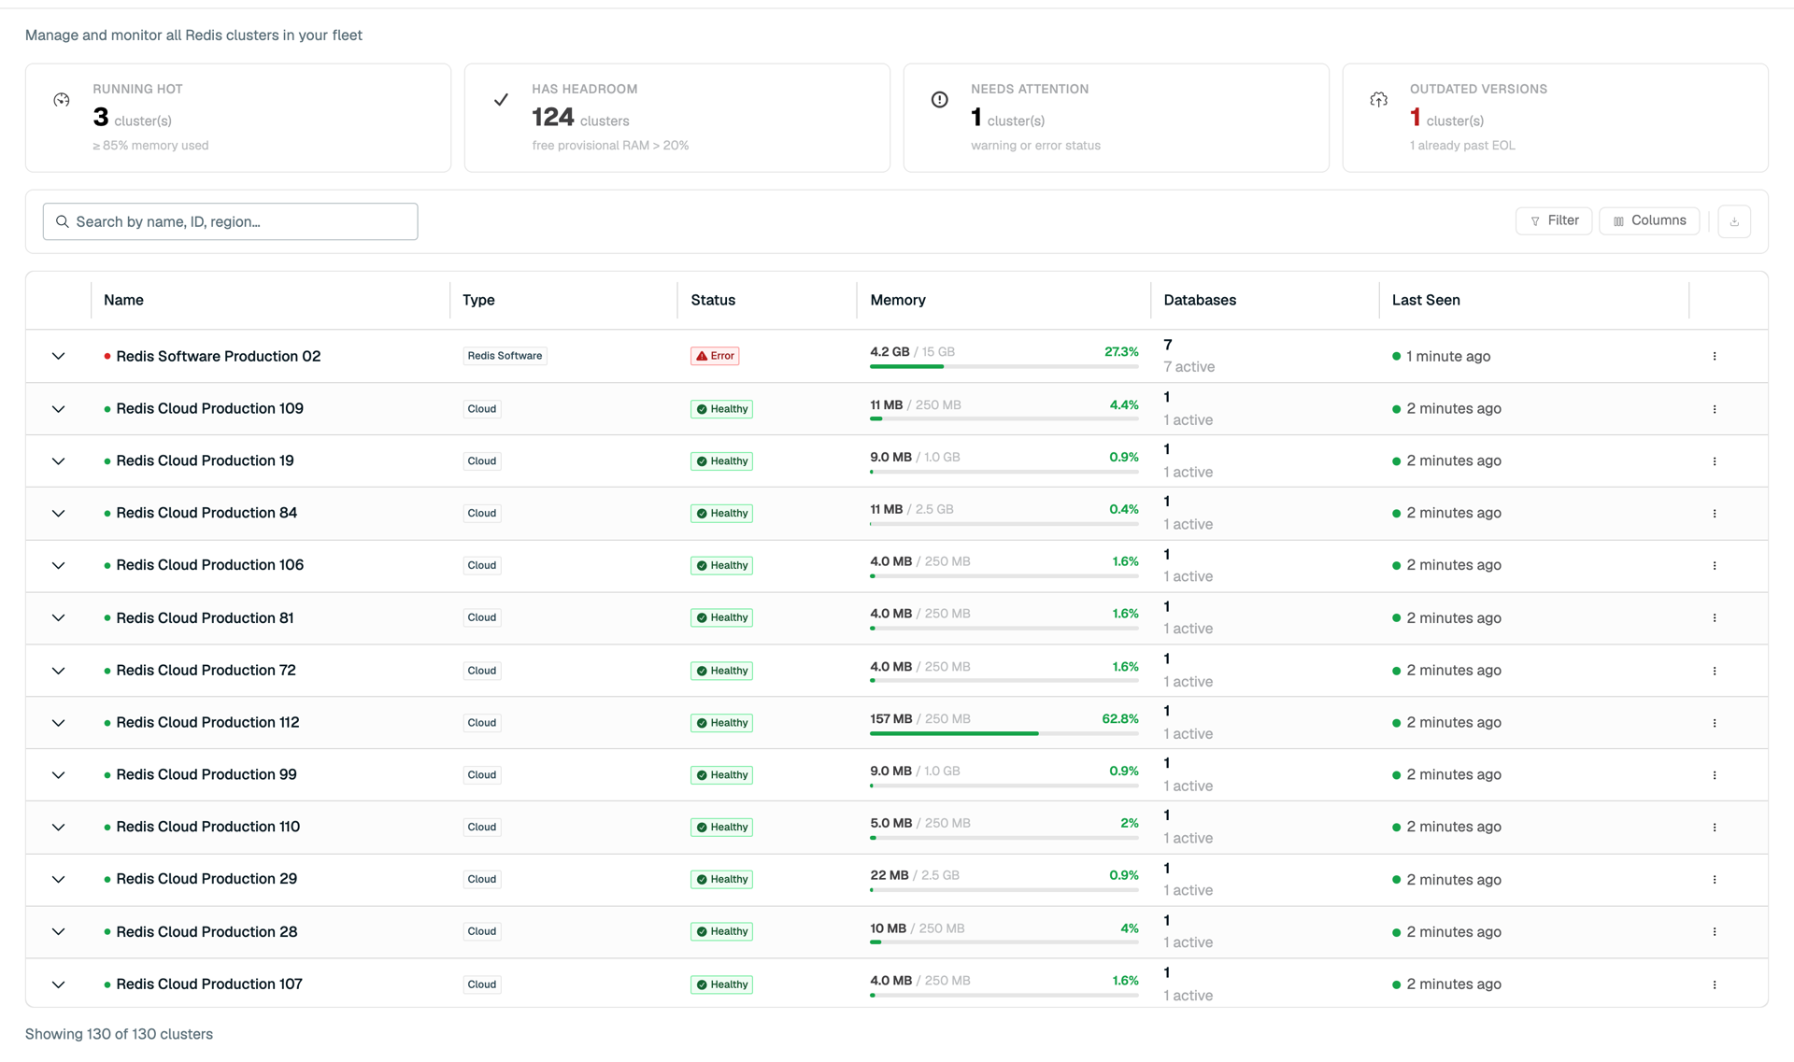The height and width of the screenshot is (1062, 1794).
Task: Expand the Redis Software Production 02 row
Action: point(58,356)
